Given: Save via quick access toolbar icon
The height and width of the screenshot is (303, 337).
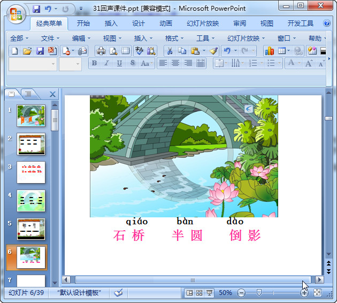Looking at the screenshot, I should click(x=36, y=9).
